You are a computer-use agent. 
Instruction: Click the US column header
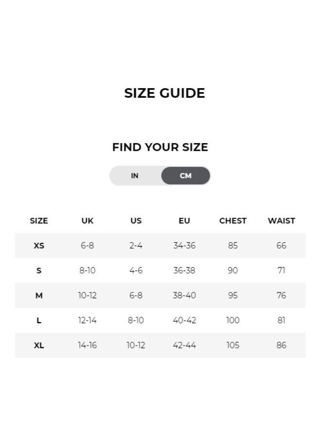pos(136,220)
